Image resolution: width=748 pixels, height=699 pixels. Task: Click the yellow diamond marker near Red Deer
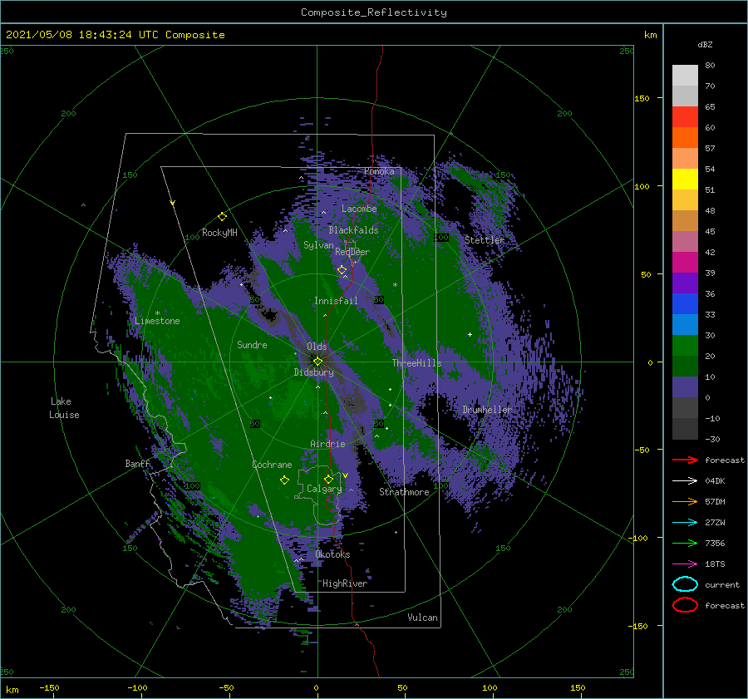[x=342, y=270]
